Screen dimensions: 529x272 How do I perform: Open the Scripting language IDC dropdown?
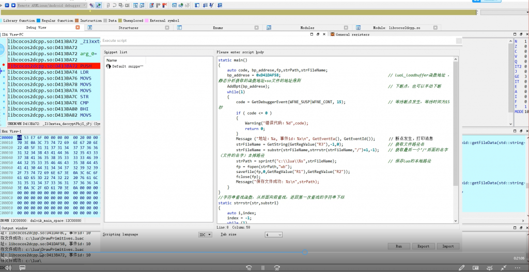pyautogui.click(x=205, y=234)
